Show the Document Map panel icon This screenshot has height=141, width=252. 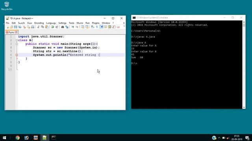pyautogui.click(x=109, y=27)
